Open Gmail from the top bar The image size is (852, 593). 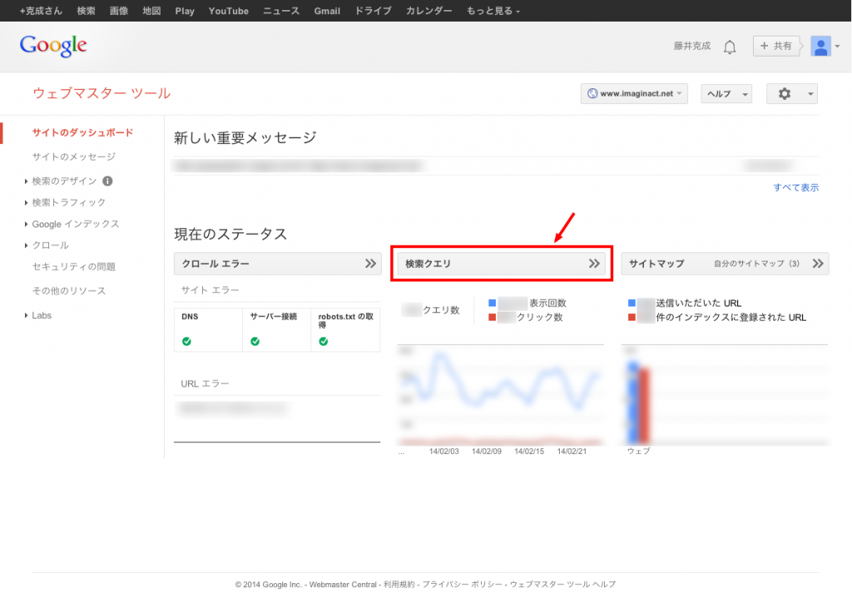point(327,11)
